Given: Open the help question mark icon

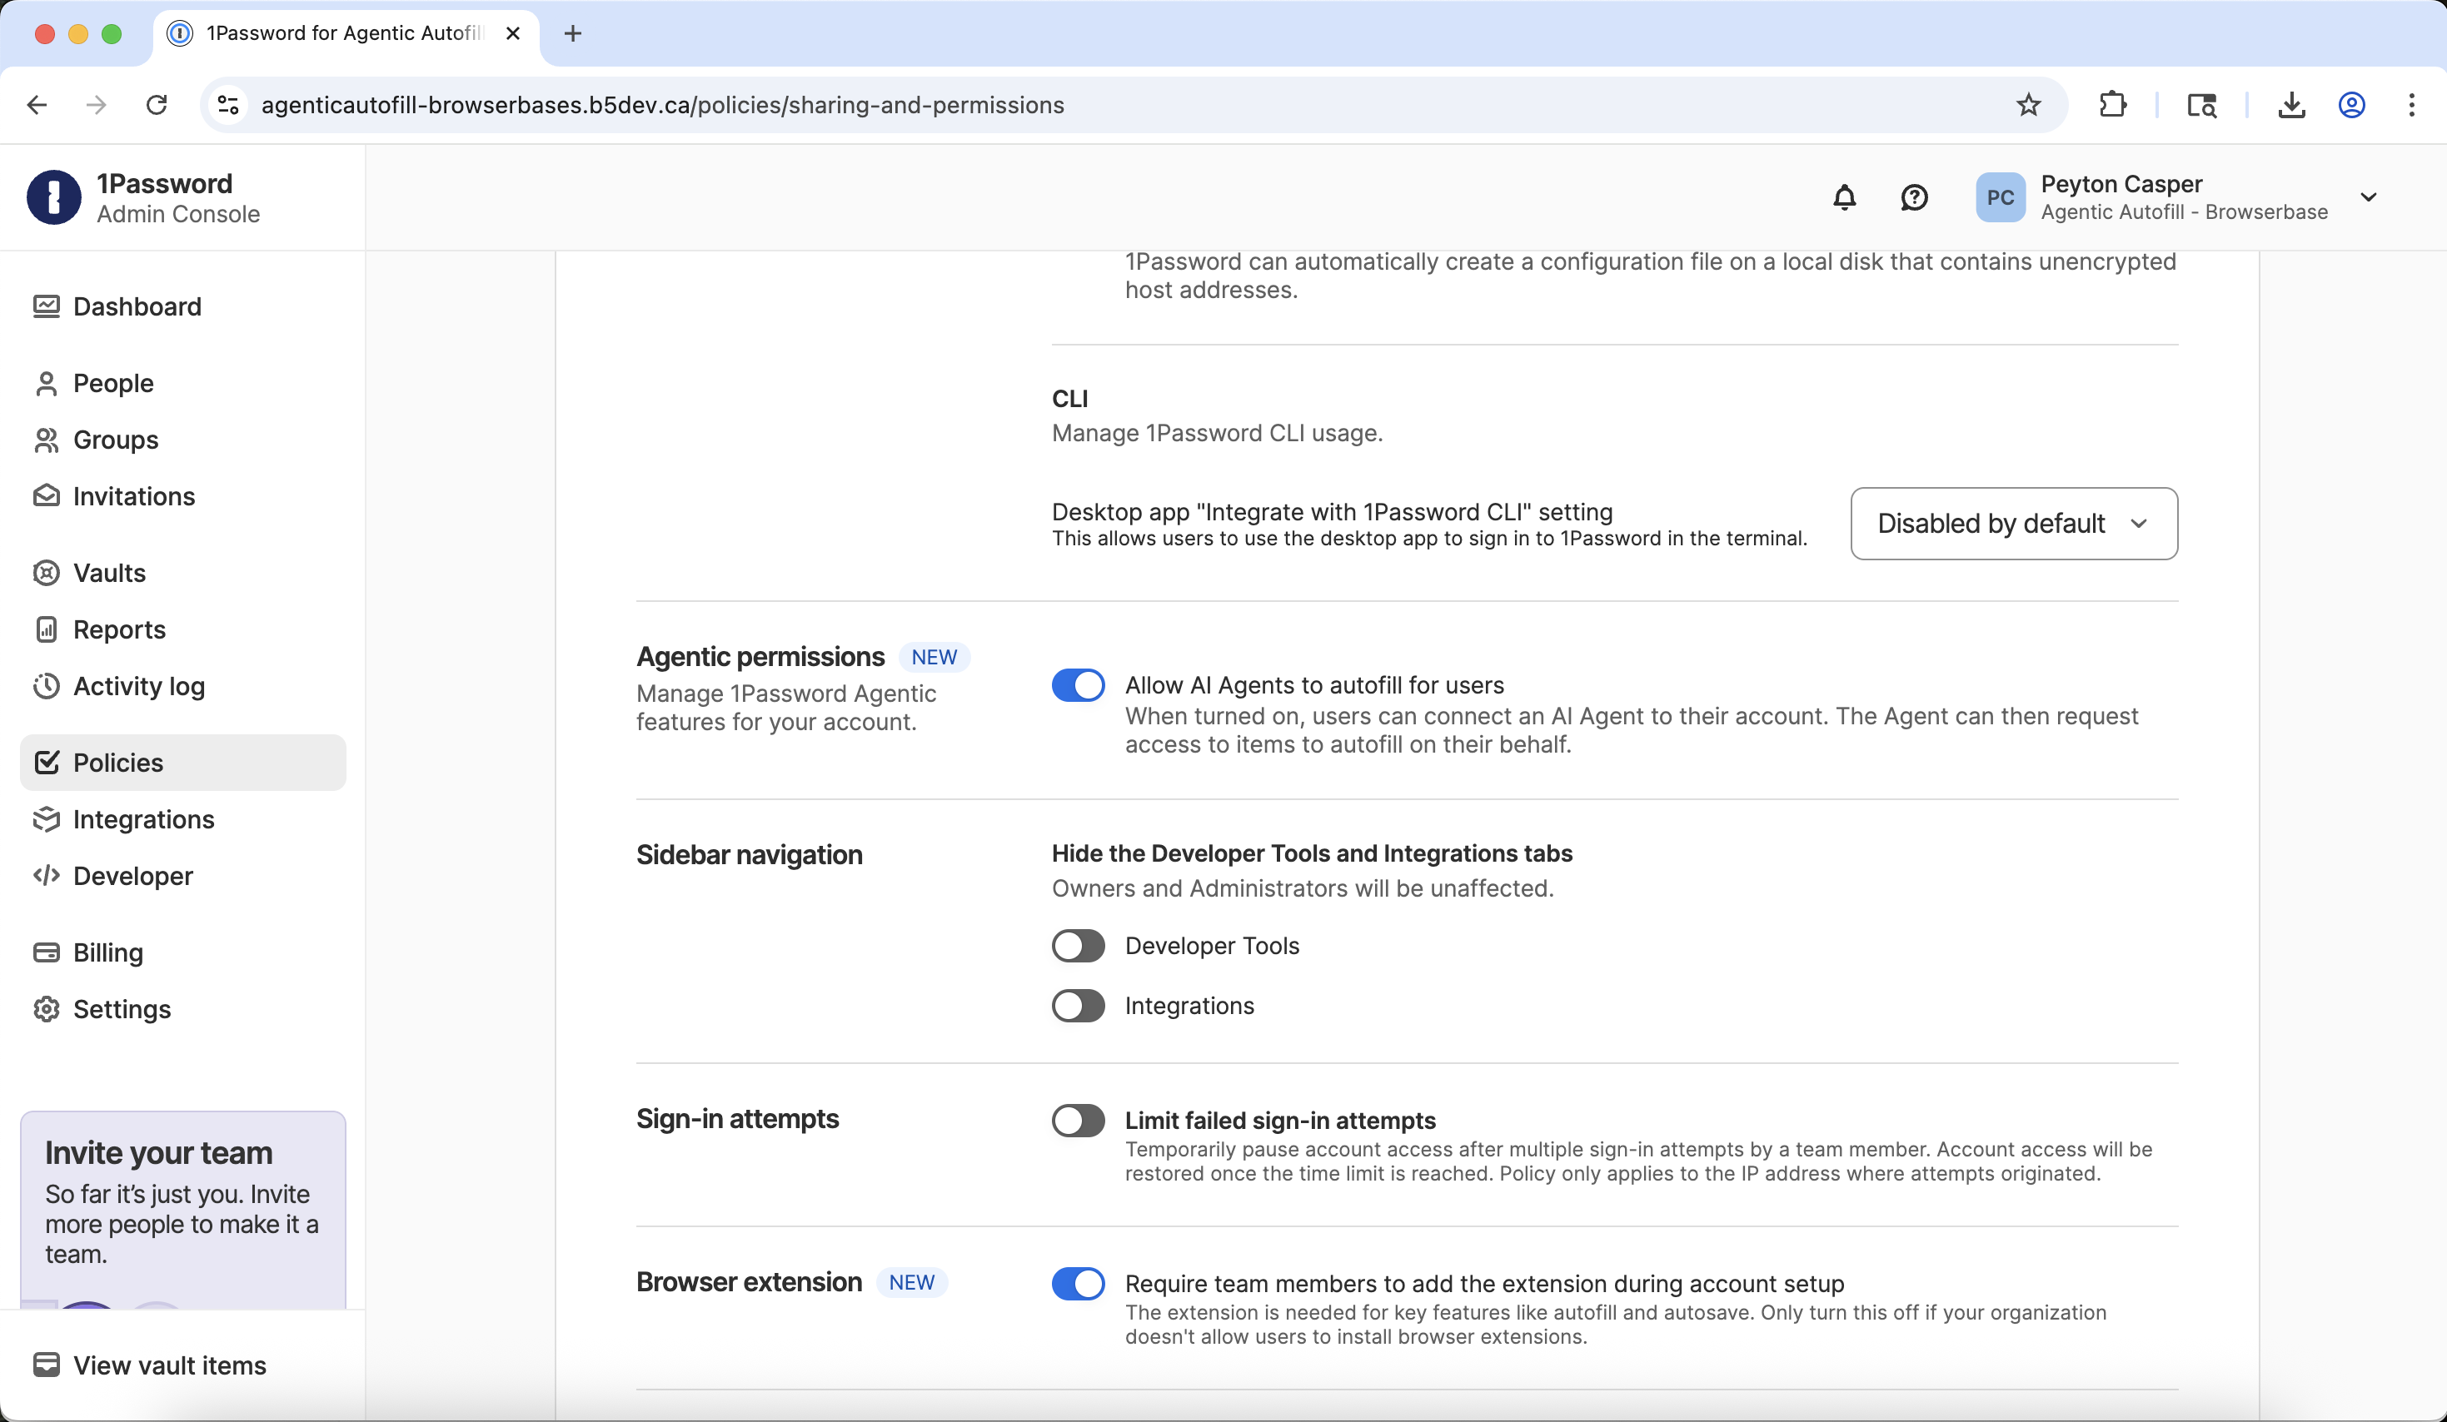Looking at the screenshot, I should [x=1914, y=198].
